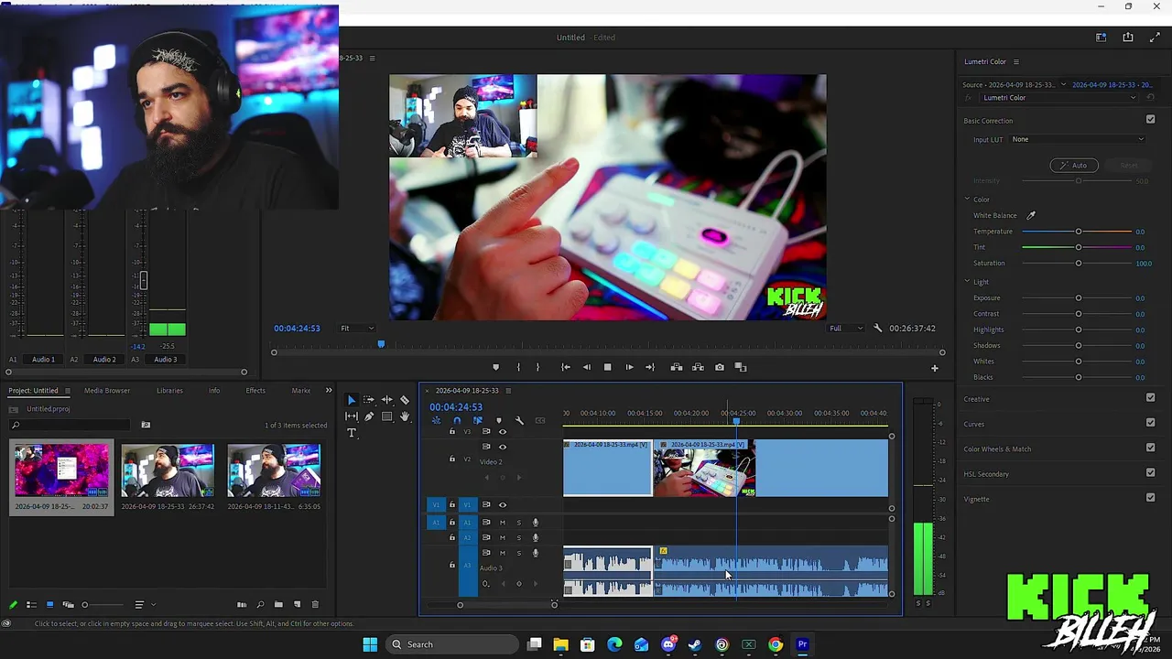Open program monitor button editor plus
1172x659 pixels.
tap(935, 368)
